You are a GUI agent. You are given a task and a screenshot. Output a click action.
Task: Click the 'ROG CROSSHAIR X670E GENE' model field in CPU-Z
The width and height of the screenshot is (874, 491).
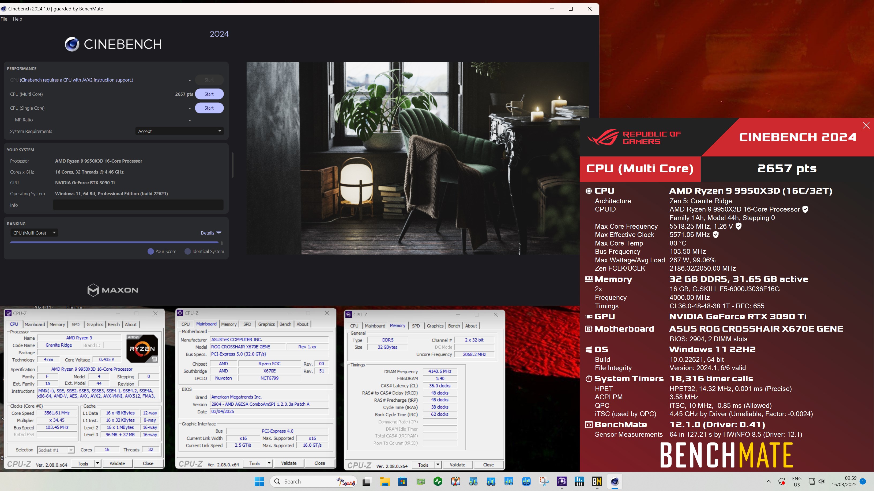[x=247, y=347]
